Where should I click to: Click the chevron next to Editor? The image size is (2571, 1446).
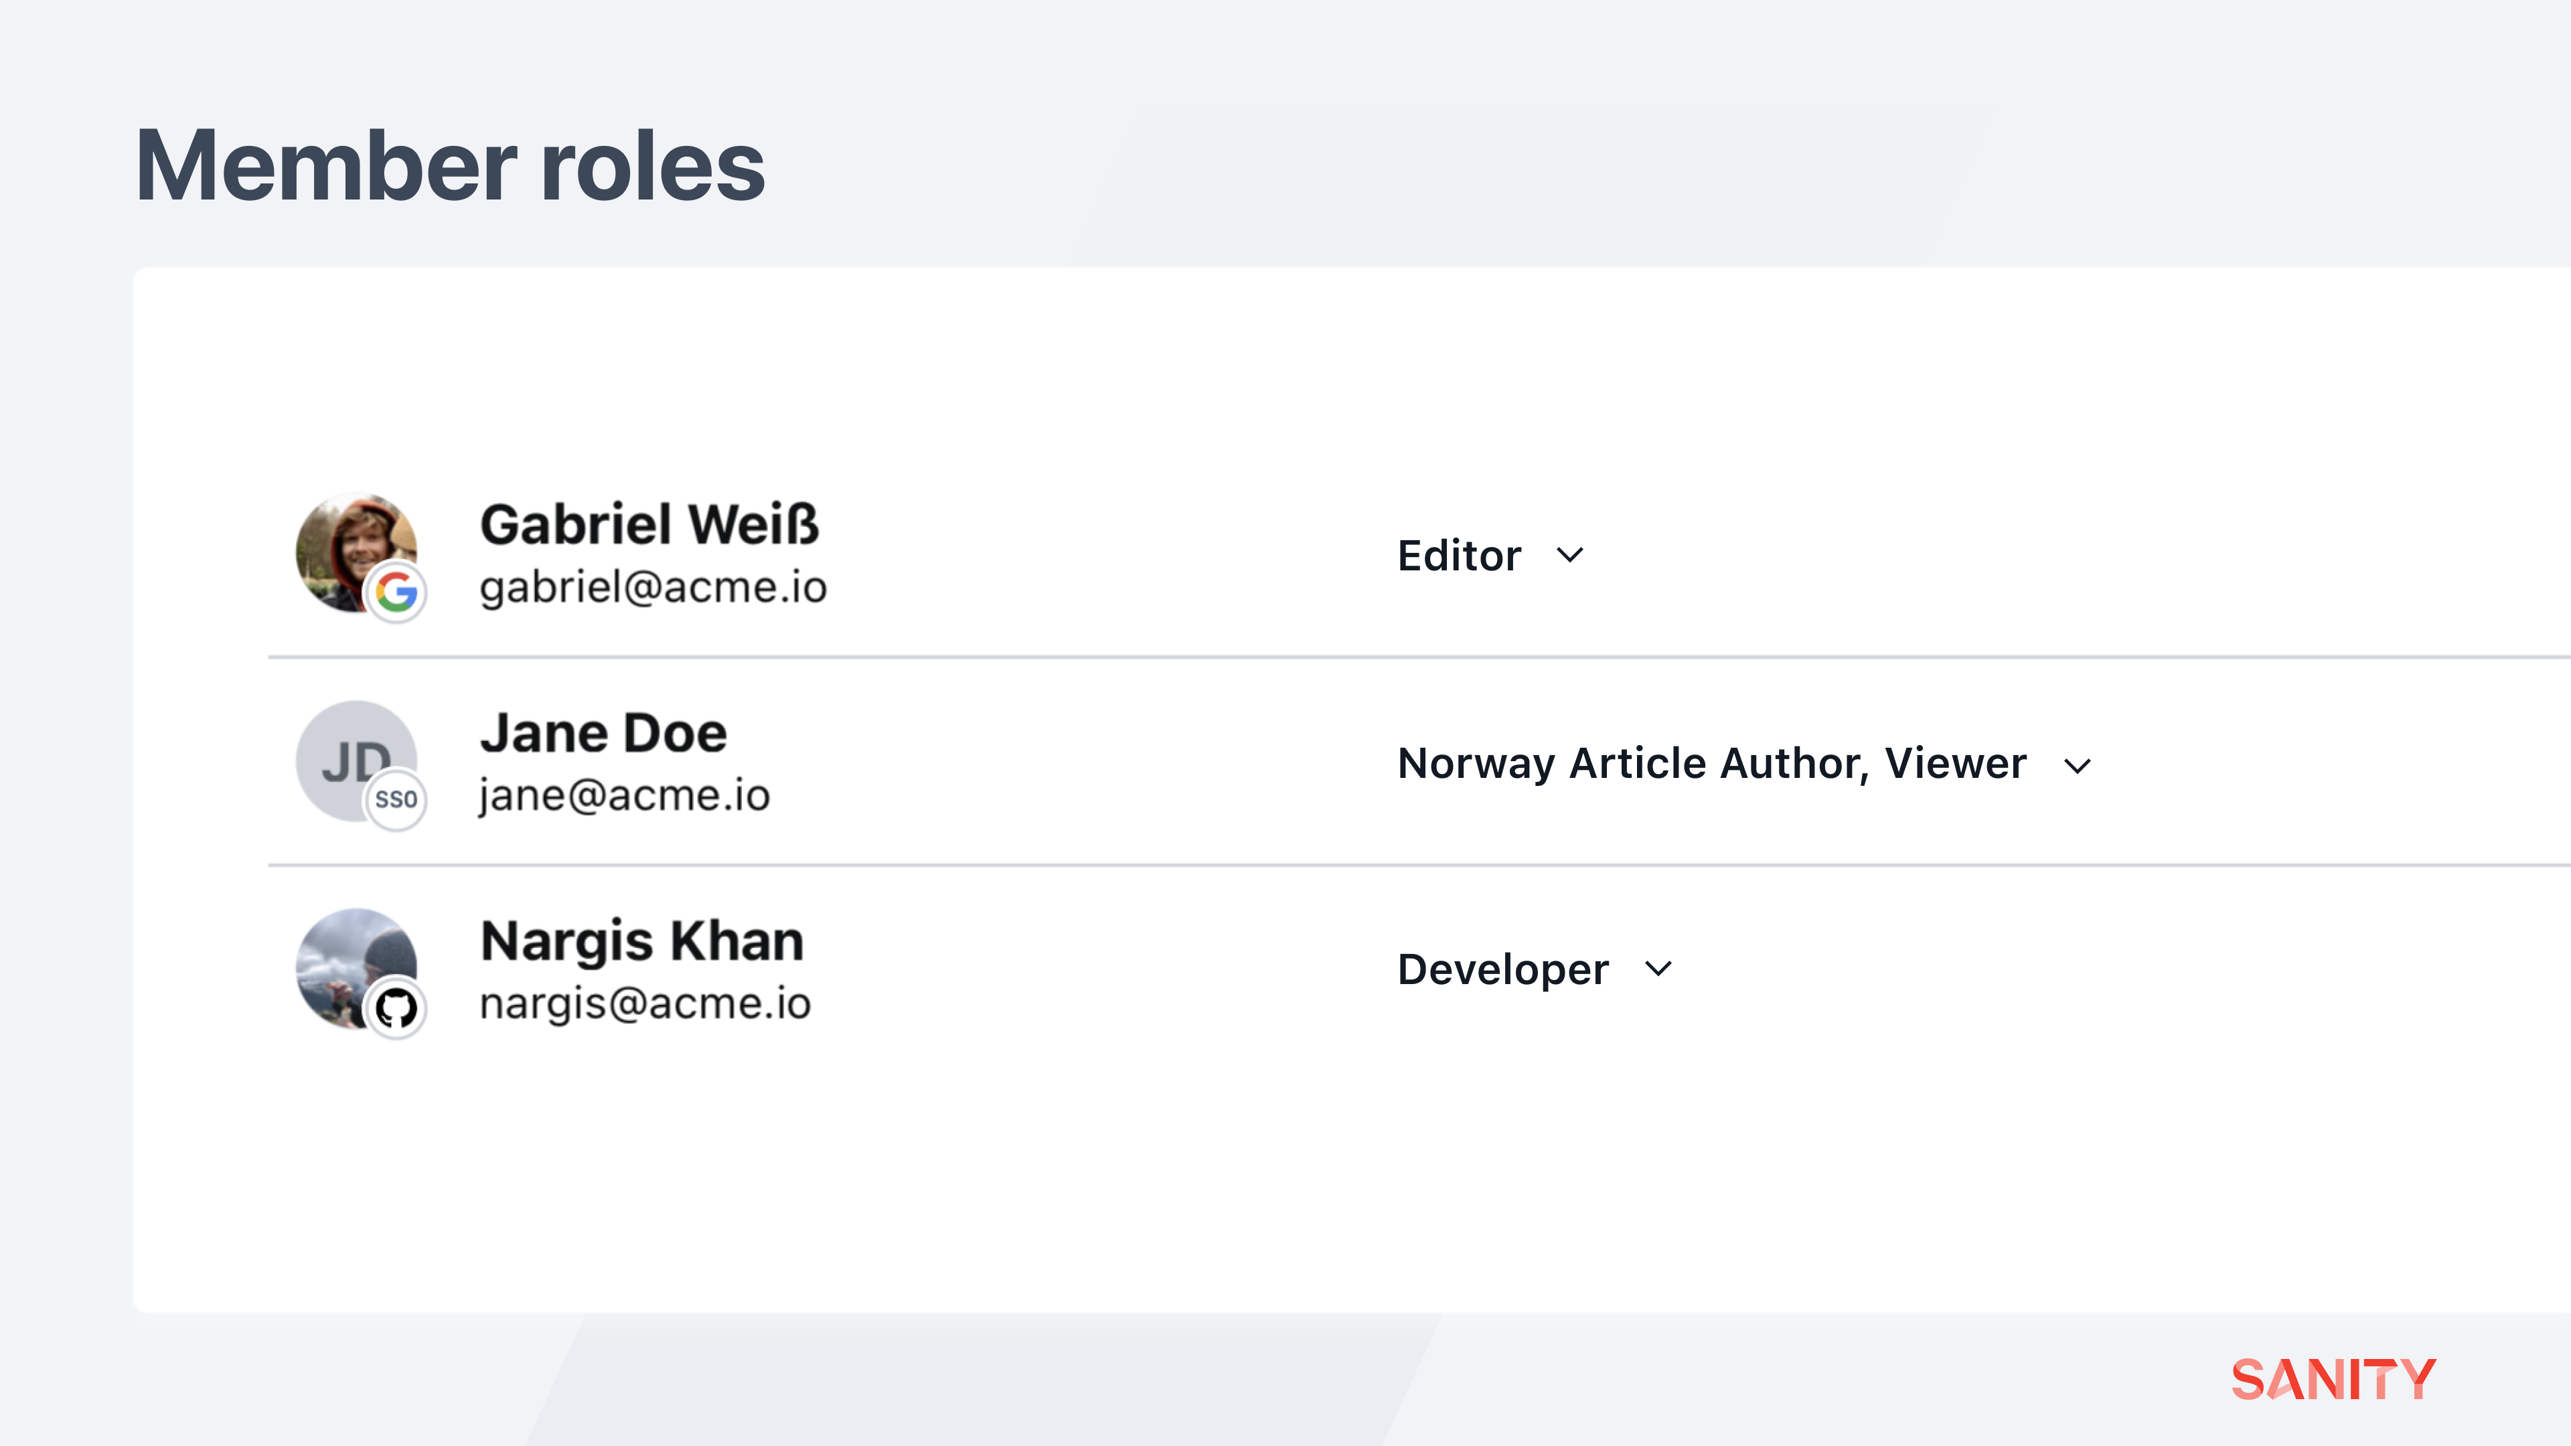(1570, 555)
